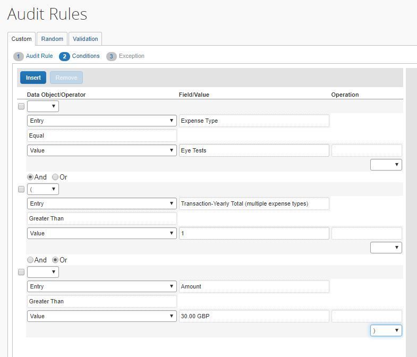Viewport: 417px width, 357px height.
Task: Open closing parenthesis dropdown below value 1
Action: [386, 248]
